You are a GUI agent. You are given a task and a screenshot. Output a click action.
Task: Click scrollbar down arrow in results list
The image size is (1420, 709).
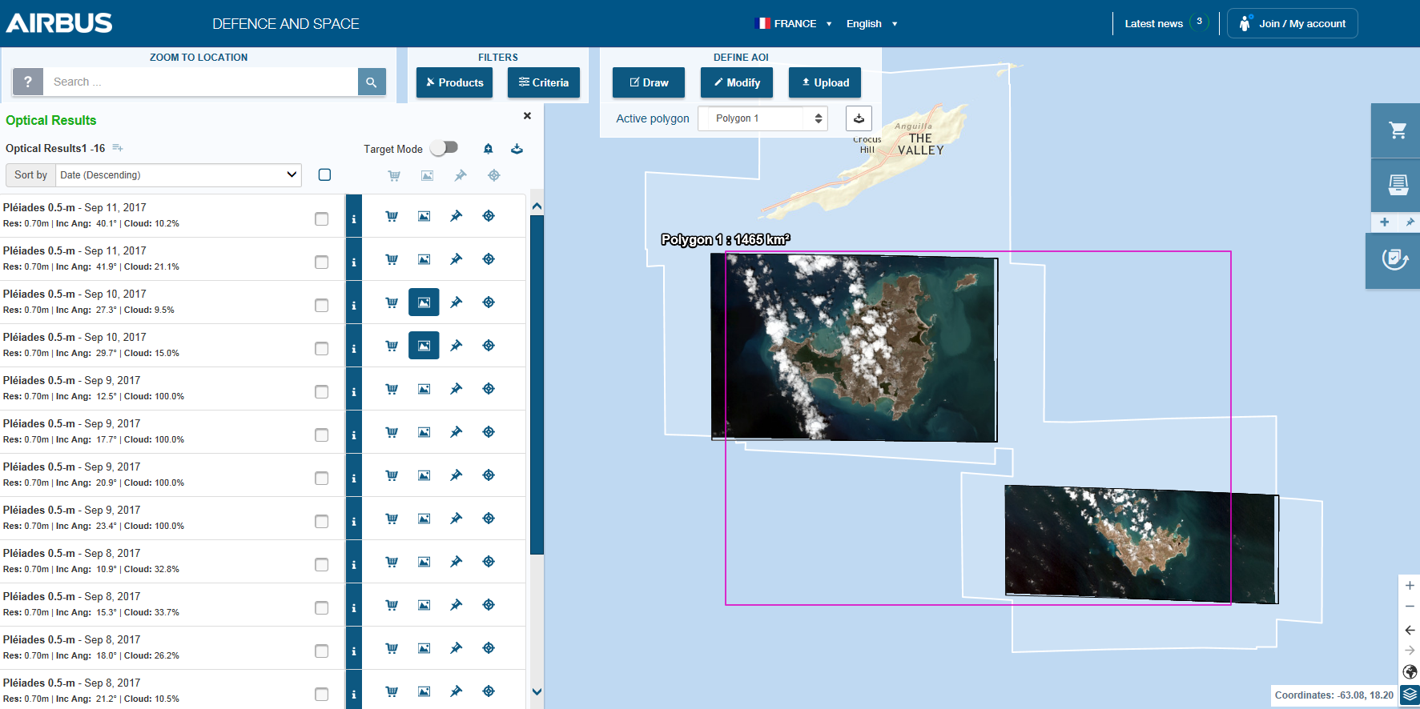(537, 692)
